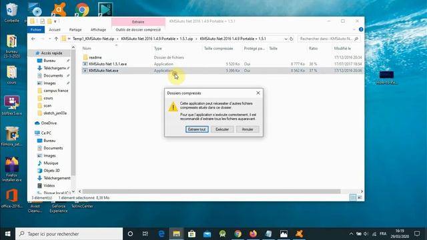Click the Annuler button in dialog
This screenshot has height=240, width=427.
coord(248,129)
